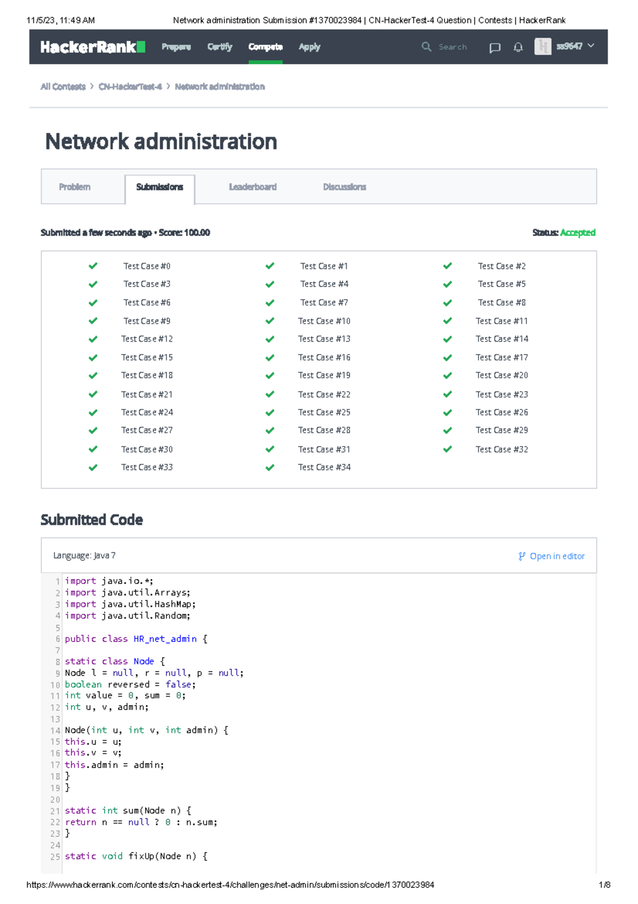The image size is (638, 904).
Task: Click the CN-HackerTest-4 breadcrumb link
Action: pyautogui.click(x=130, y=87)
